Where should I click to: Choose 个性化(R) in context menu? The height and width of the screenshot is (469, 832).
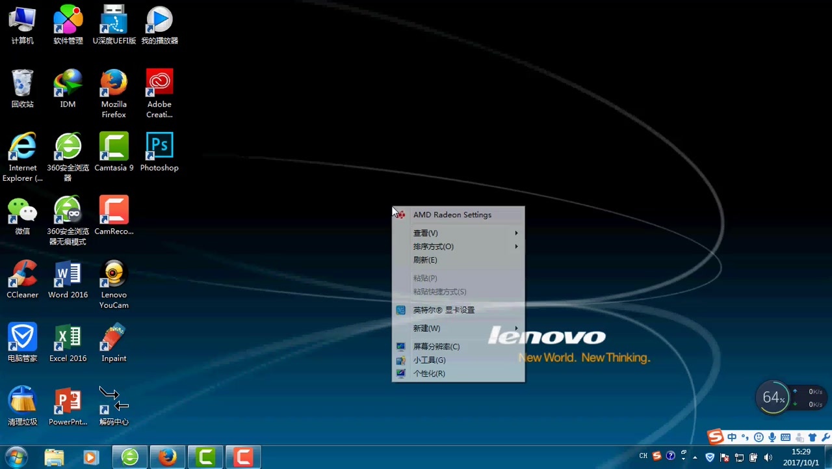[x=458, y=373]
